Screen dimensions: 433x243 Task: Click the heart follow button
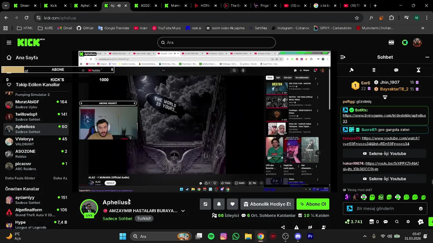pos(232,204)
